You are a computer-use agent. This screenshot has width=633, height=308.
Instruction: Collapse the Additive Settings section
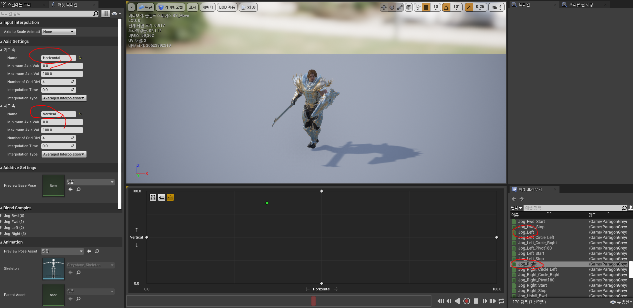coord(1,168)
